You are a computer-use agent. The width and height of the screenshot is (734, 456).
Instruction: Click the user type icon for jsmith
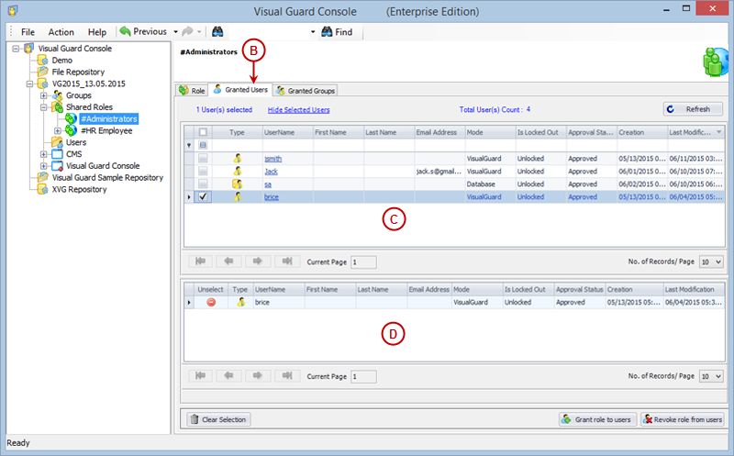tap(238, 159)
